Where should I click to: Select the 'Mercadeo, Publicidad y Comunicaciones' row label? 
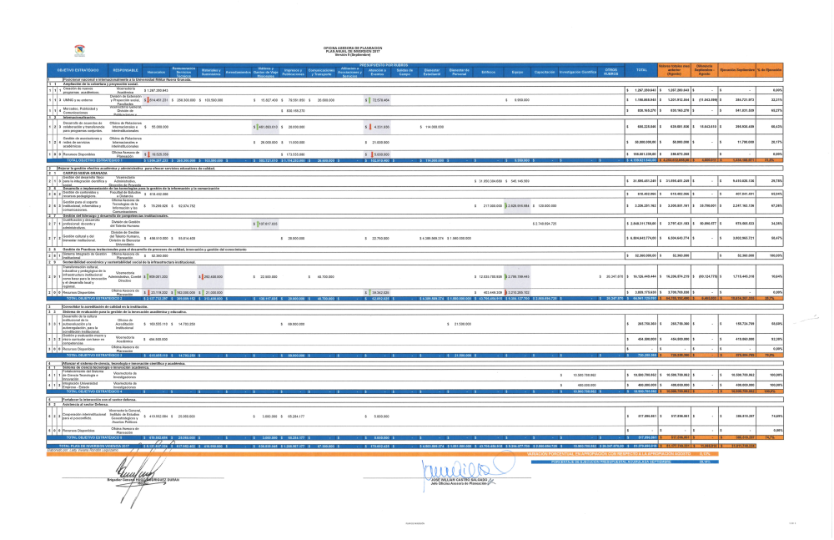pyautogui.click(x=81, y=111)
